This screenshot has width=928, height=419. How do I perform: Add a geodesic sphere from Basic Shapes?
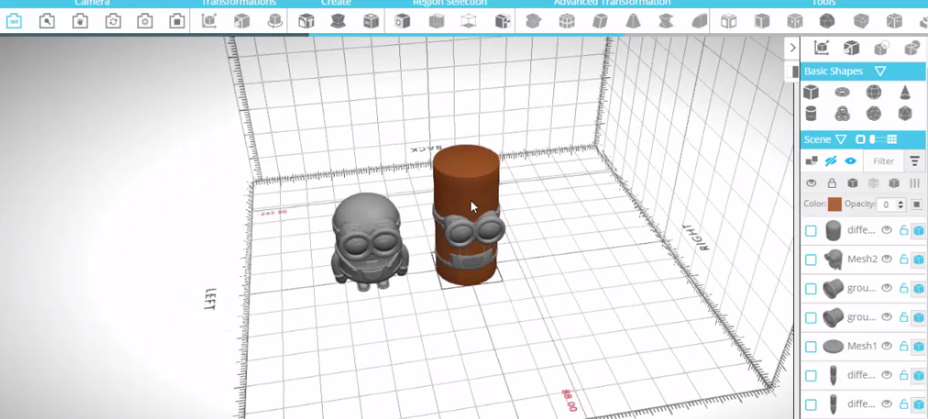[x=874, y=113]
